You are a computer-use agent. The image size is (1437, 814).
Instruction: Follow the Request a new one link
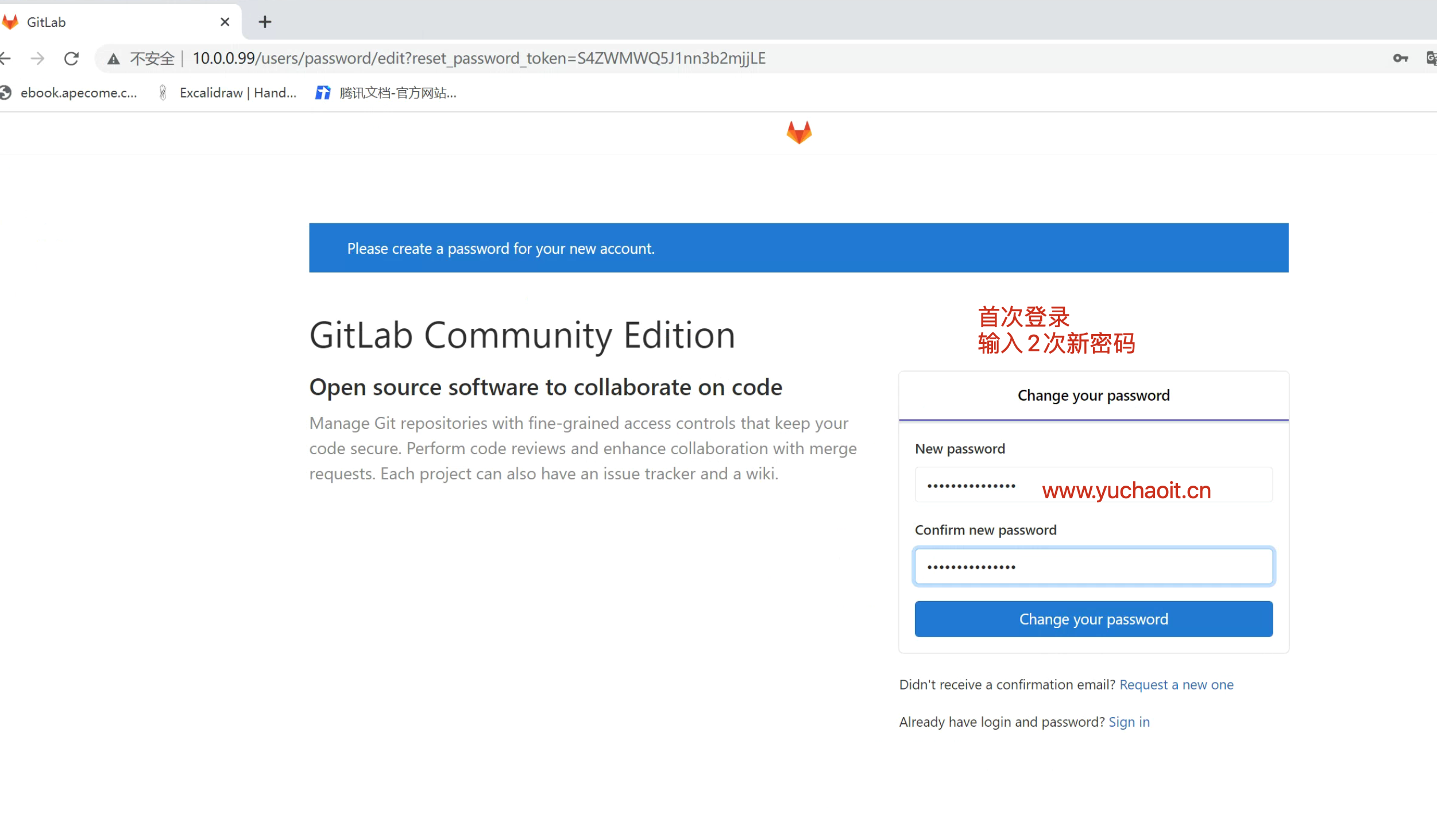point(1176,685)
